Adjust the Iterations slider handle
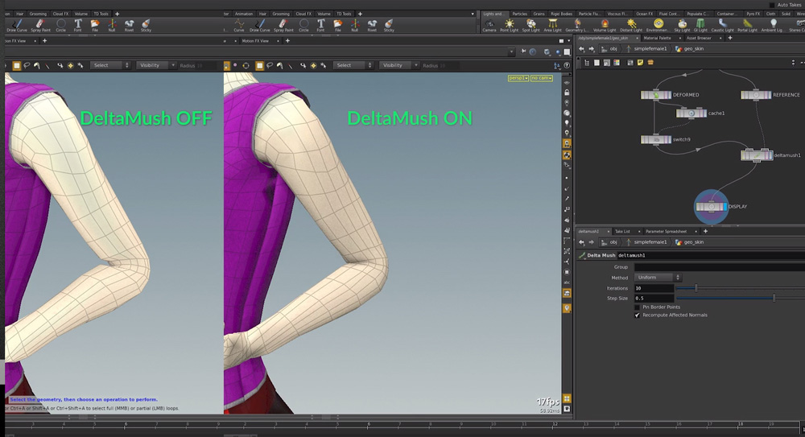 [696, 288]
